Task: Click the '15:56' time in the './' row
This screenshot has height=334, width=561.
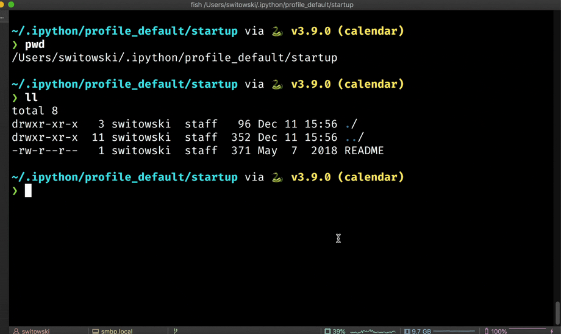Action: (321, 124)
